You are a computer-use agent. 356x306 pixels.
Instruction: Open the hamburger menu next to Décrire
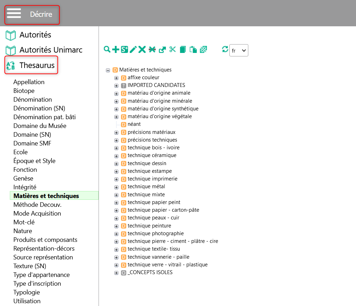tap(14, 13)
